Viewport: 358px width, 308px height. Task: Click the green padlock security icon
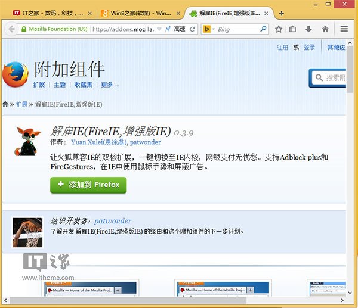24,29
